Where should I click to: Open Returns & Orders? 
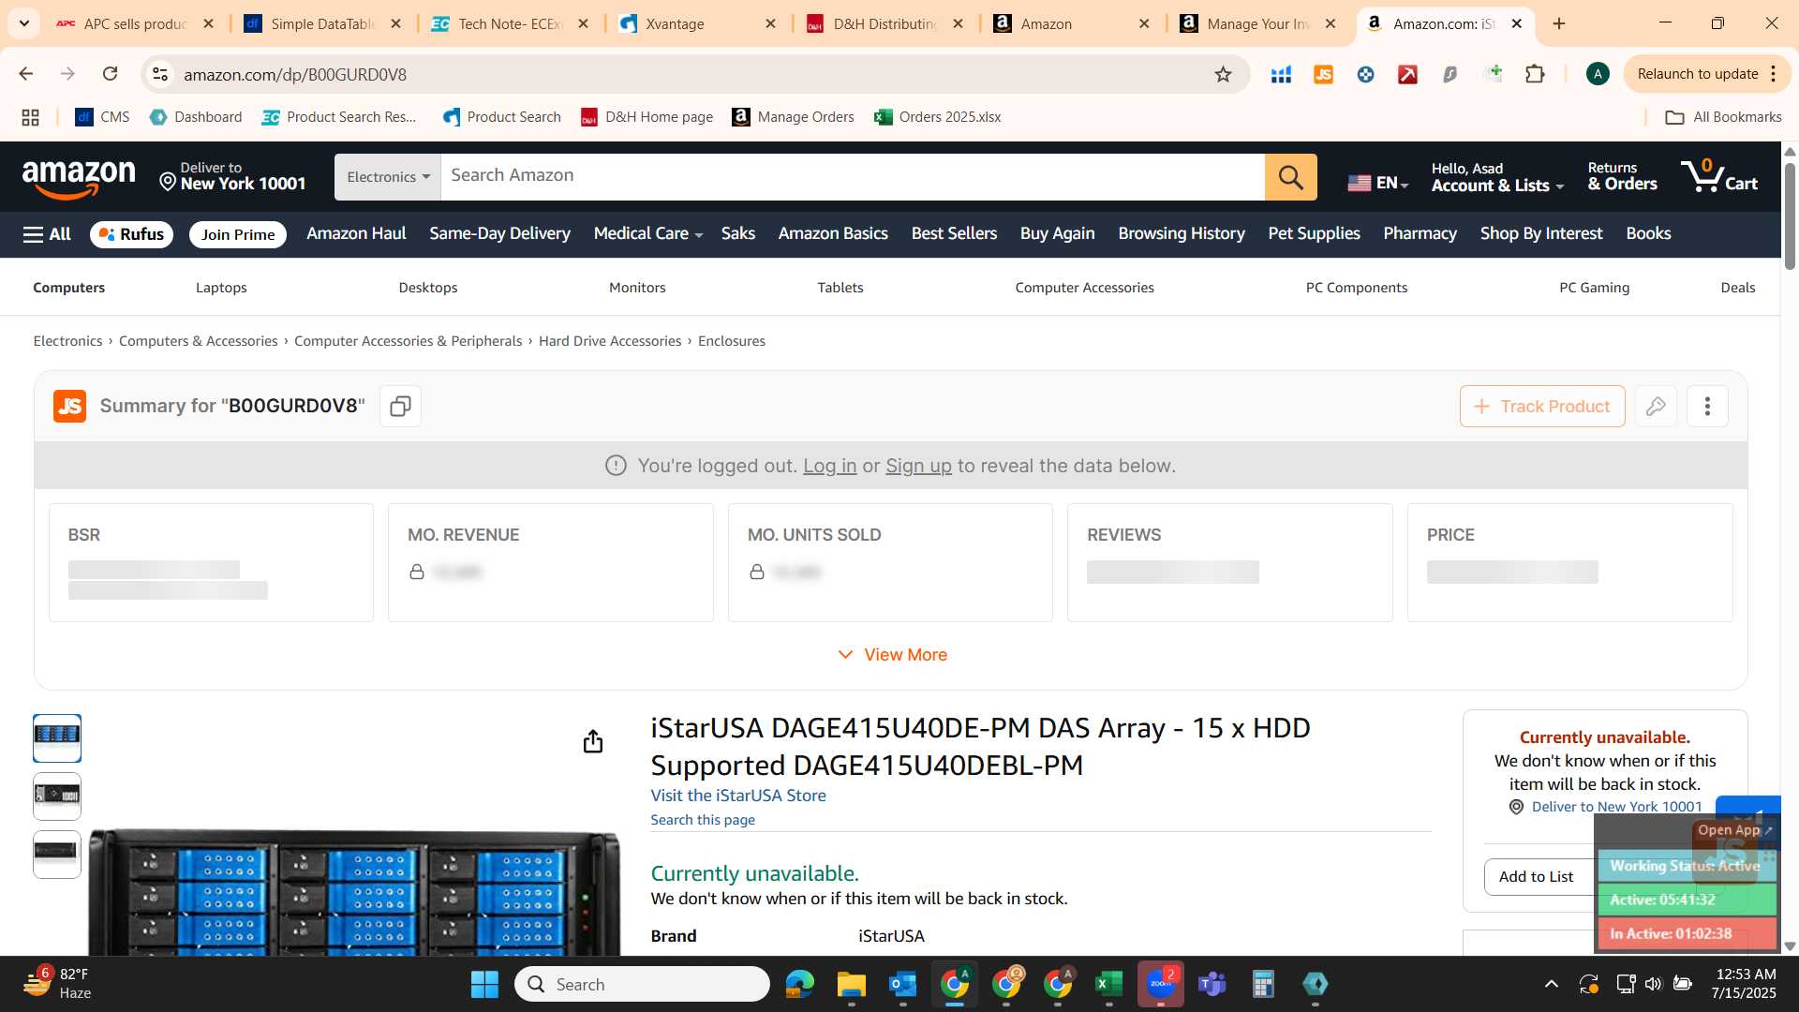pos(1622,177)
